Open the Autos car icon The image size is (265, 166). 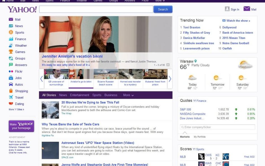tap(11, 85)
